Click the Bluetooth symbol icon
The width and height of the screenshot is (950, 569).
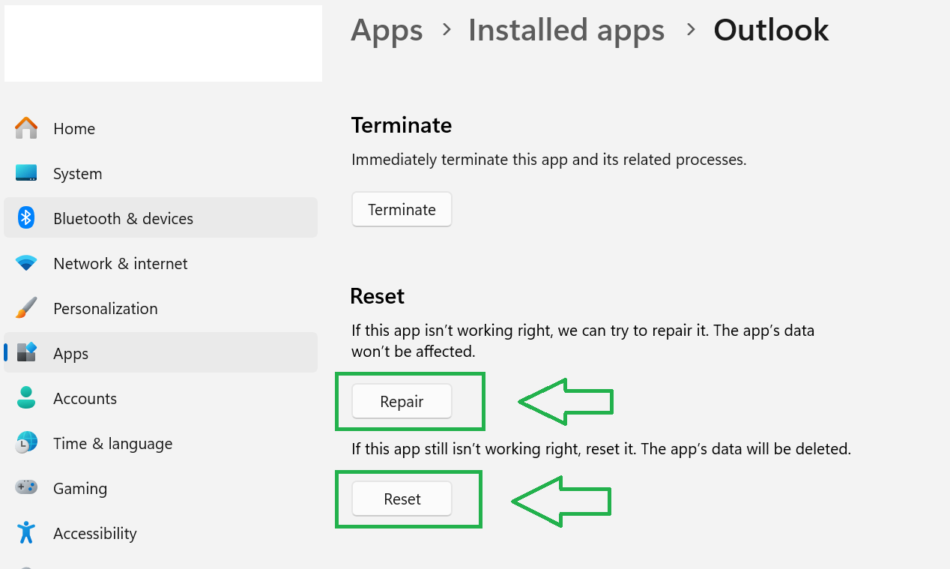[x=26, y=218]
